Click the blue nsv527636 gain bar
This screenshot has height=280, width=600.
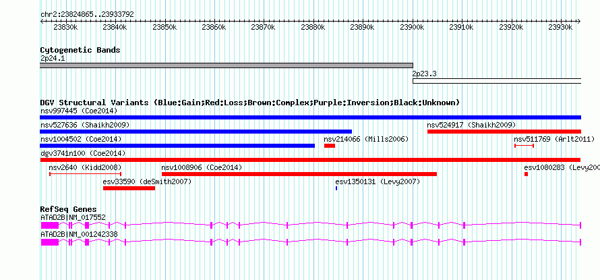point(196,132)
